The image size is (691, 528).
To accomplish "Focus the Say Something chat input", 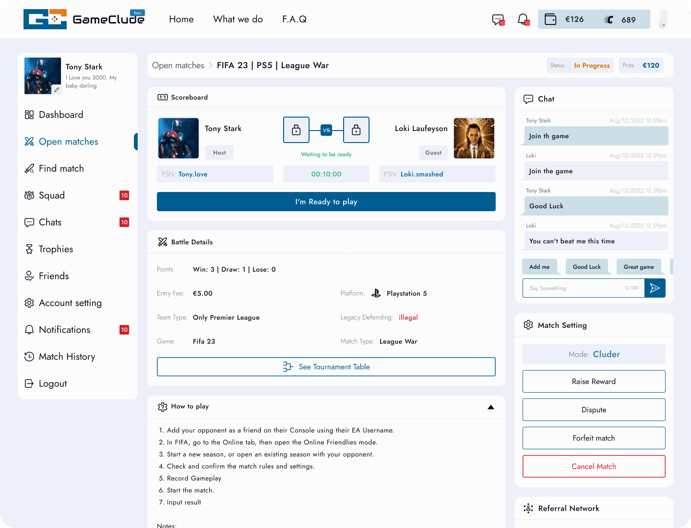I will coord(584,288).
